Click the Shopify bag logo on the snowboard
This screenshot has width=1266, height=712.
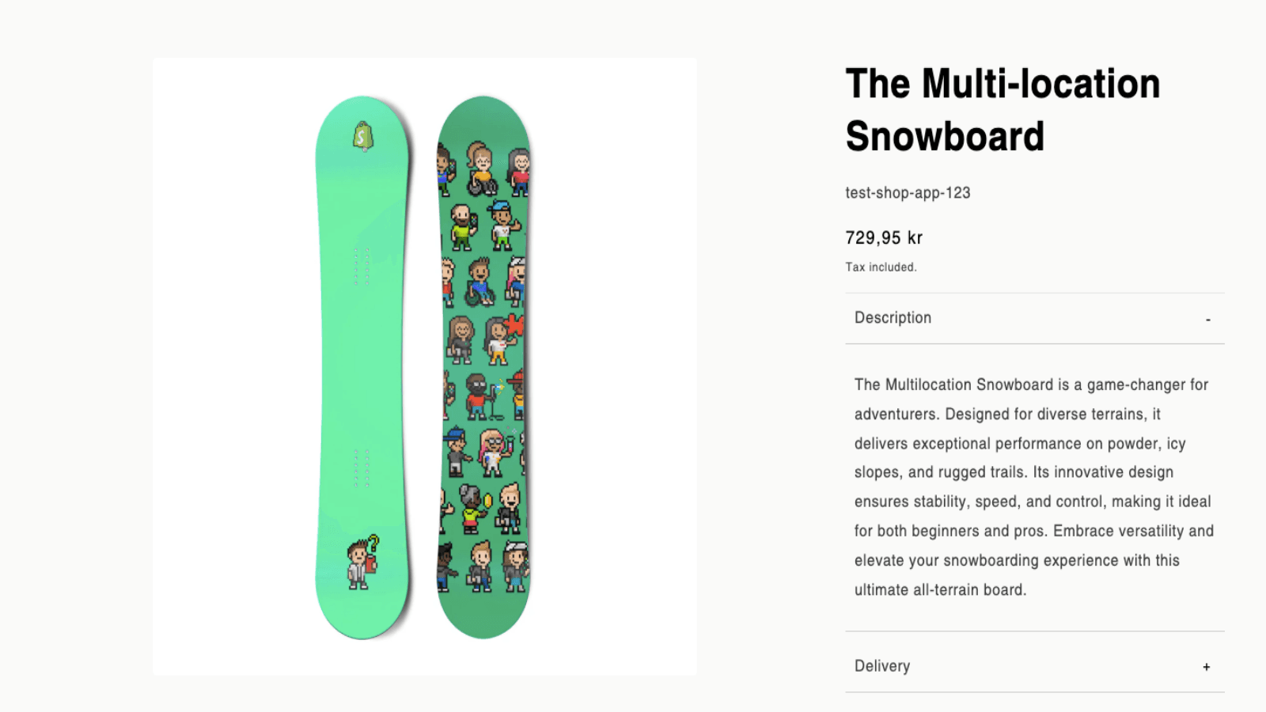point(363,137)
